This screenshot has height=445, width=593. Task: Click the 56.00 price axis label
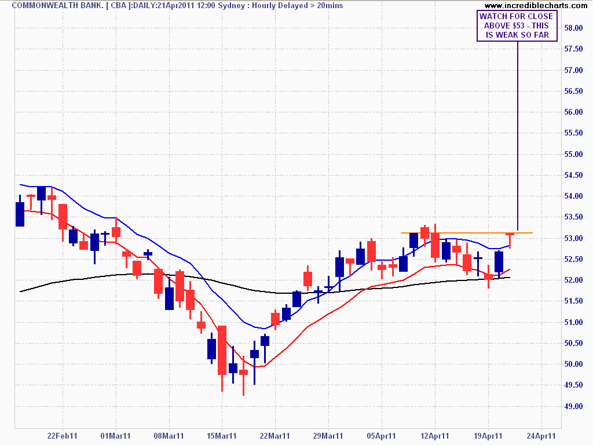(573, 112)
